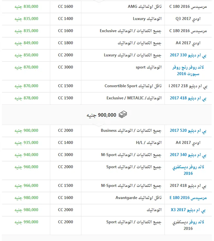Select the AMG transmission spec cell
The image size is (214, 241).
(x=137, y=7)
